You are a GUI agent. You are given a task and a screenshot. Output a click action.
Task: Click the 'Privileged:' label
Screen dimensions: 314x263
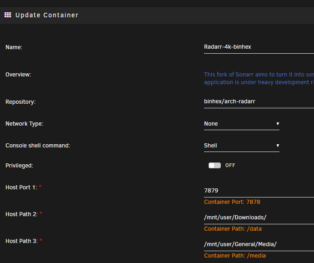pos(19,166)
